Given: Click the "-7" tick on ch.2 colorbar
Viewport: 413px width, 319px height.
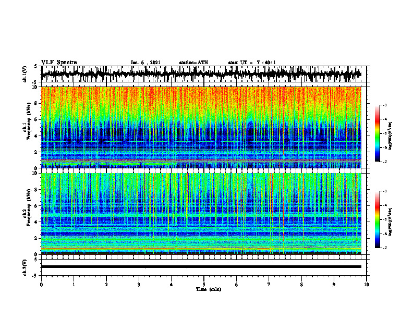Looking at the screenshot, I should (384, 248).
